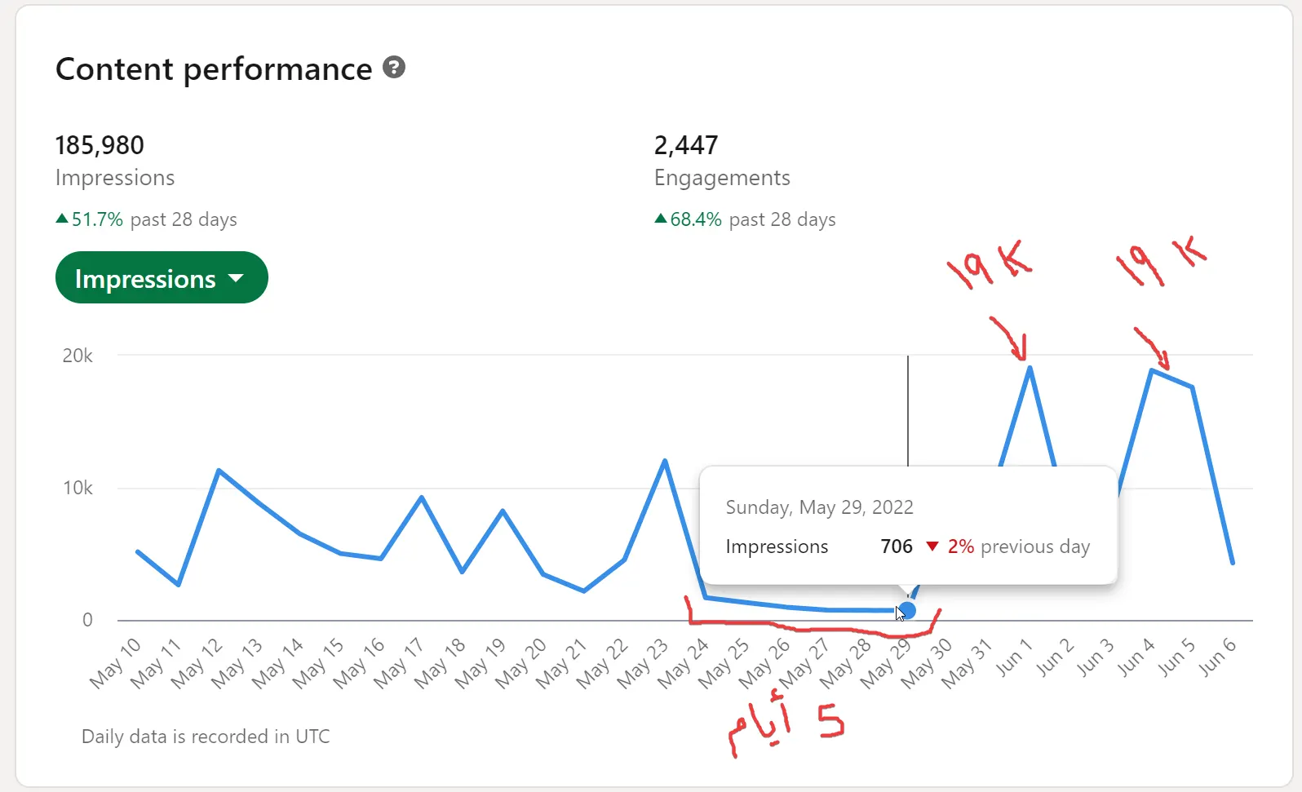Click the 20k y-axis label

(77, 356)
